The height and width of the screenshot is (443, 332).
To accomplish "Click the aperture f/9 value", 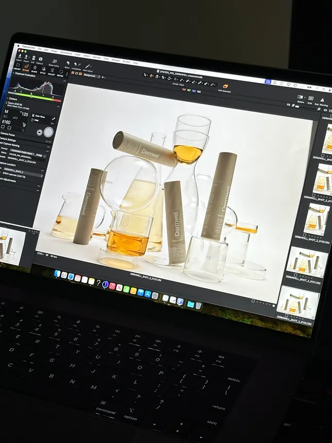I will [24, 125].
